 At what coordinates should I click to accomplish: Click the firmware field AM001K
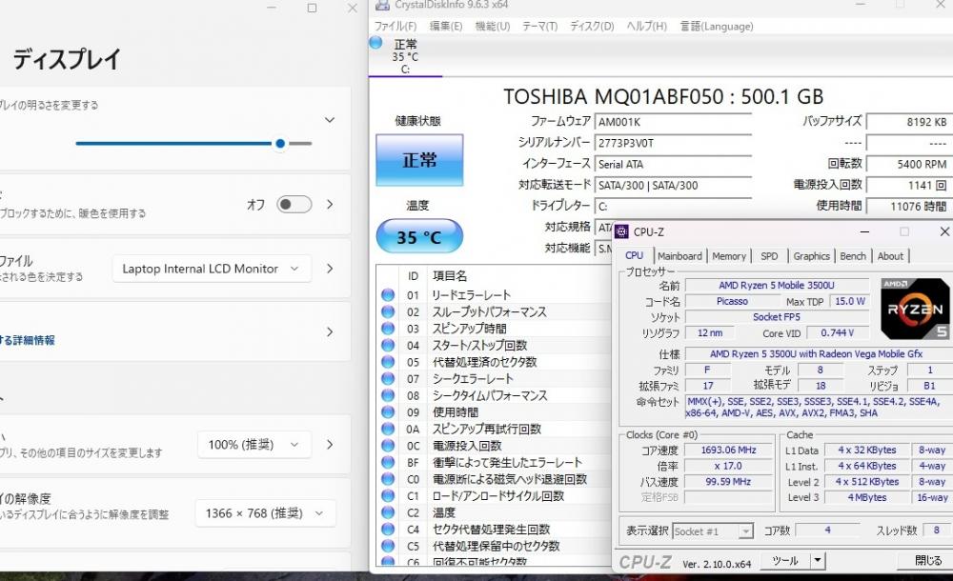click(x=673, y=122)
